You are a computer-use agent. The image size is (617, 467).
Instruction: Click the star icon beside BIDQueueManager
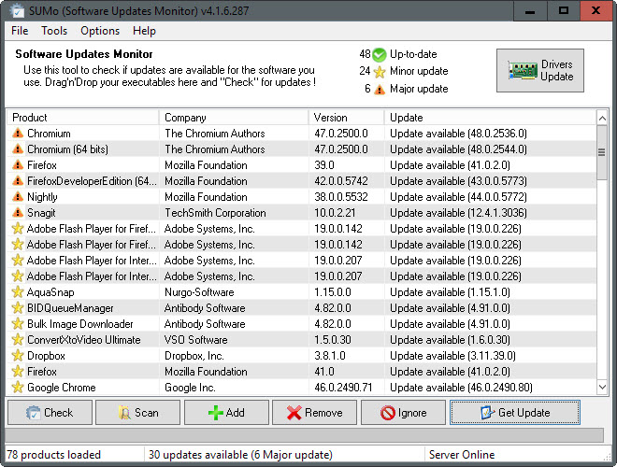18,308
